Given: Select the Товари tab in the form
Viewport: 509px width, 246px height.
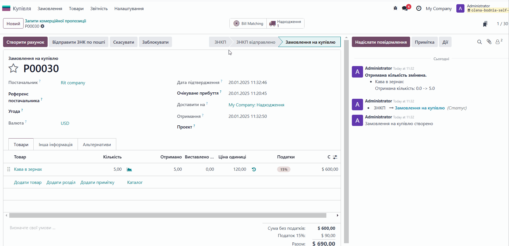Looking at the screenshot, I should (x=21, y=144).
